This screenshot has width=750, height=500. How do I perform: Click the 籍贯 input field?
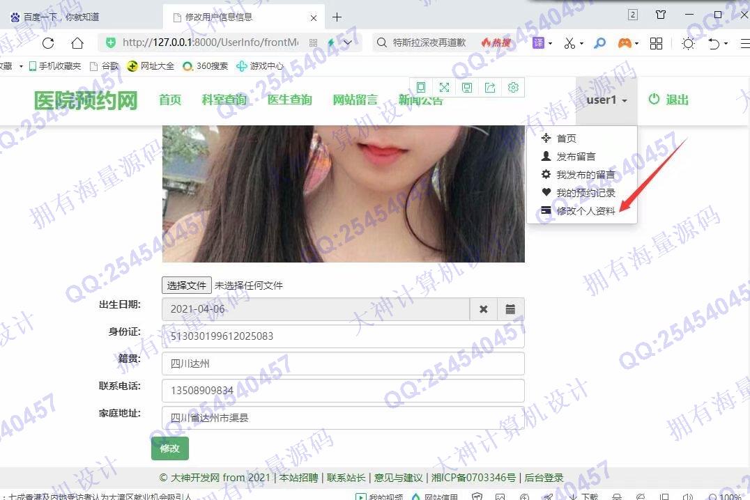343,364
